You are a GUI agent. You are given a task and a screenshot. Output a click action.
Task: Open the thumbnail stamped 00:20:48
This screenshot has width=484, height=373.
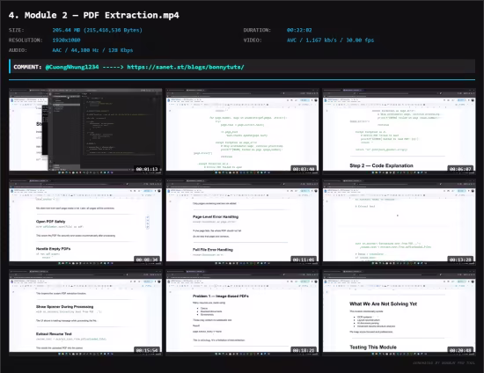point(400,312)
